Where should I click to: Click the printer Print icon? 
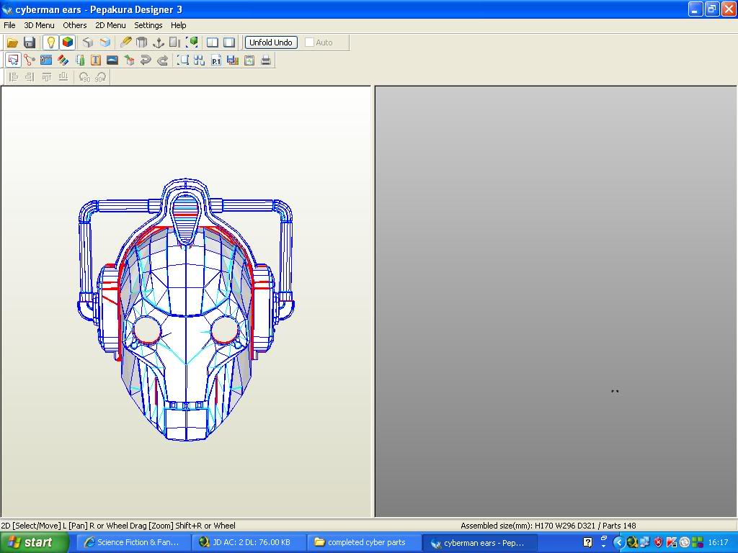coord(266,60)
